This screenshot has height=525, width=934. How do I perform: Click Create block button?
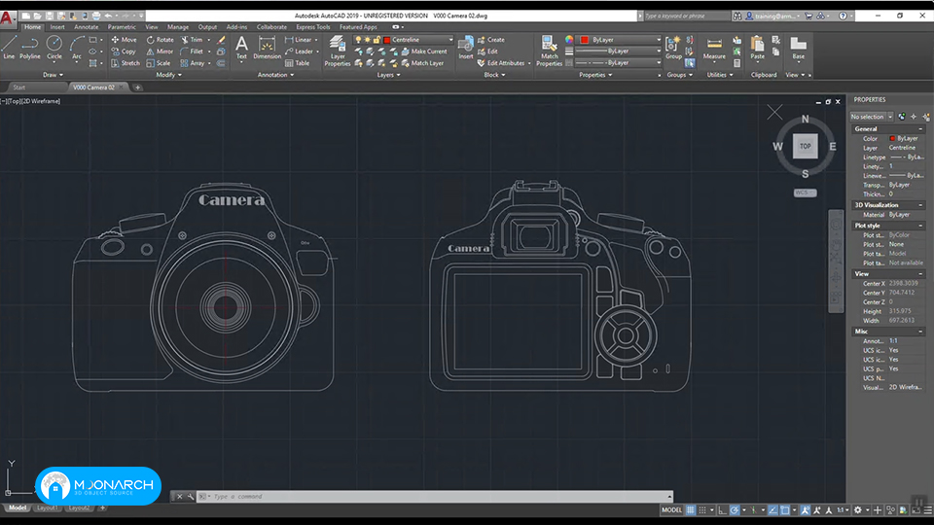[x=490, y=40]
